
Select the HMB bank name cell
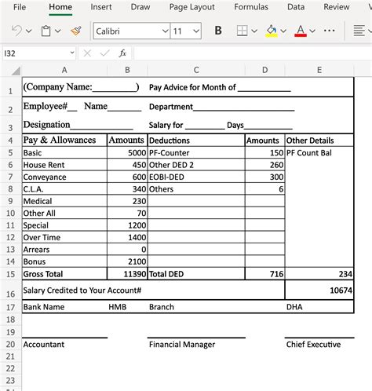pos(127,307)
